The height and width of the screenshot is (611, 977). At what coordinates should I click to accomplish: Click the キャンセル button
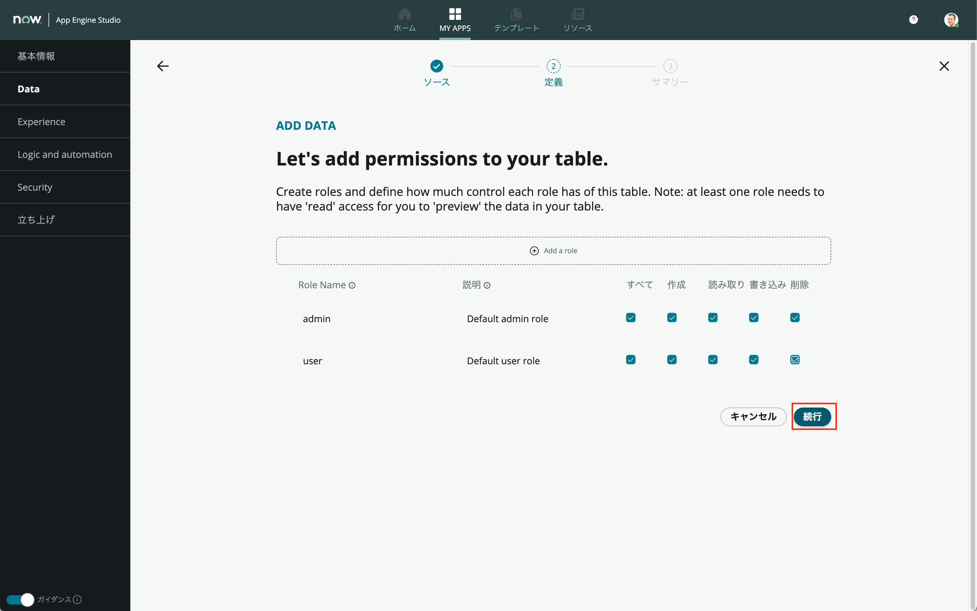click(x=753, y=416)
